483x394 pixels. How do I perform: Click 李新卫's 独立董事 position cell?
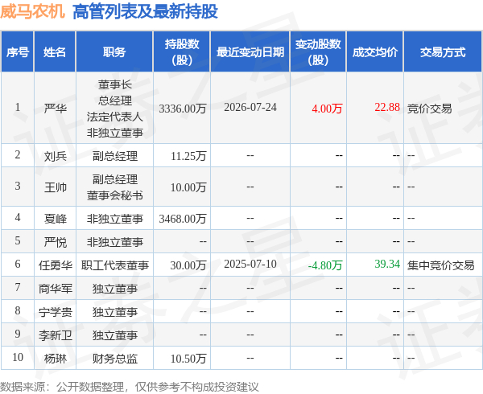coord(115,335)
